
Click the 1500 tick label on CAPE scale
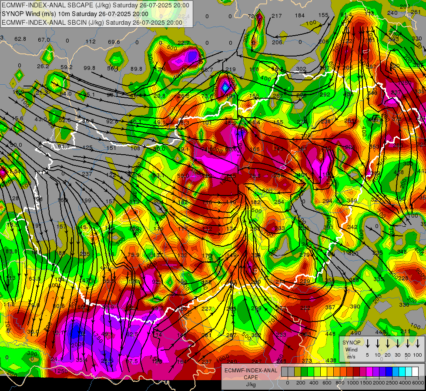[366, 383]
